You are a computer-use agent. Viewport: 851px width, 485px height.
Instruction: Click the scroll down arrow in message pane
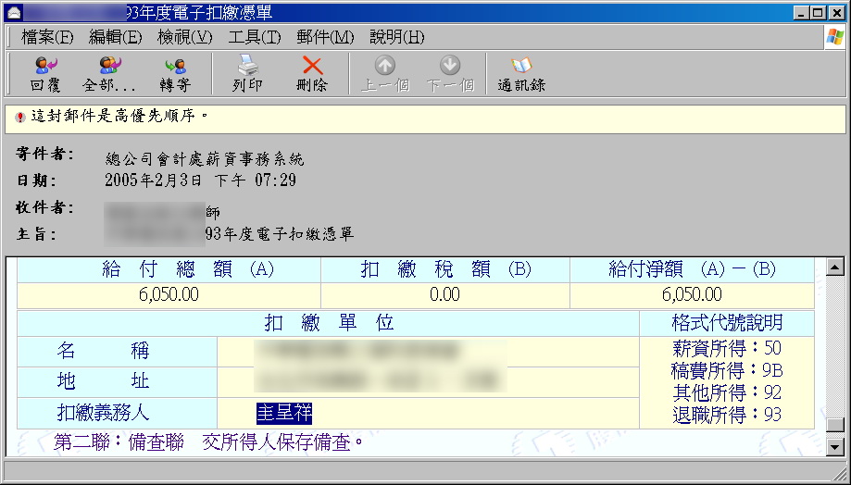click(834, 446)
